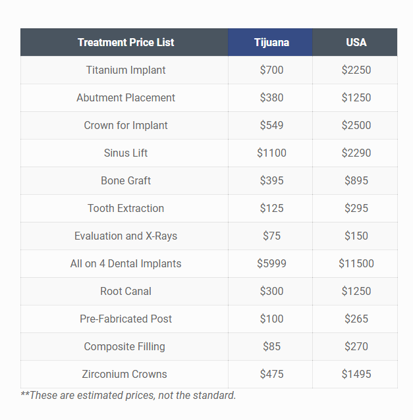The height and width of the screenshot is (420, 413).
Task: Click the All on 4 Dental Implants label
Action: [126, 263]
